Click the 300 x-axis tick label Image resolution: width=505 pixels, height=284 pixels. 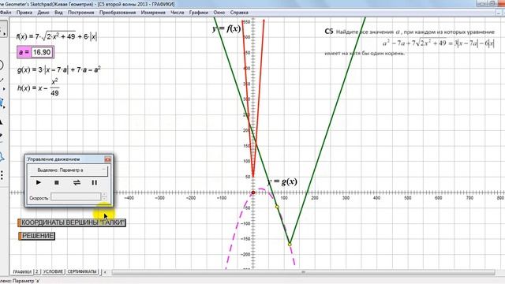point(346,198)
